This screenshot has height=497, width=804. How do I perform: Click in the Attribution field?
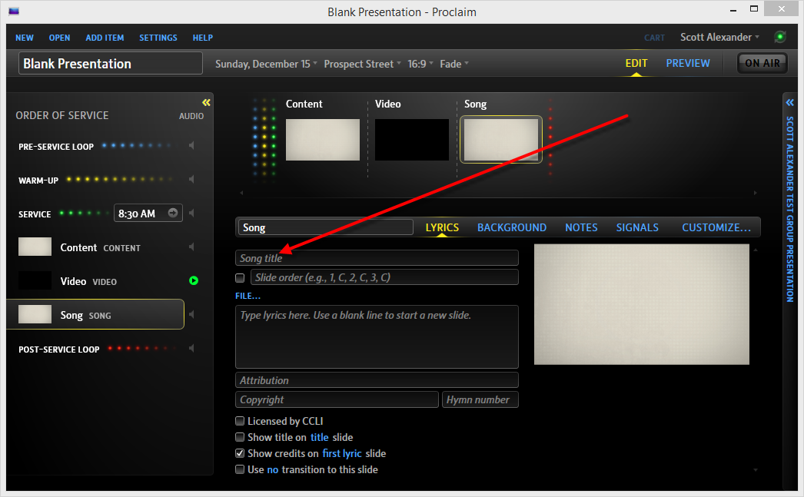377,380
